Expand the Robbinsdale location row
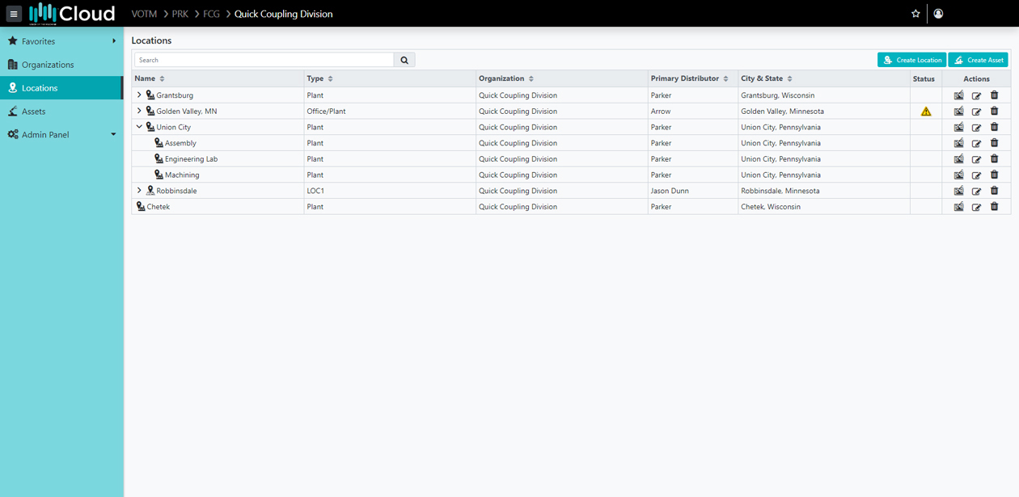The width and height of the screenshot is (1019, 497). [139, 191]
